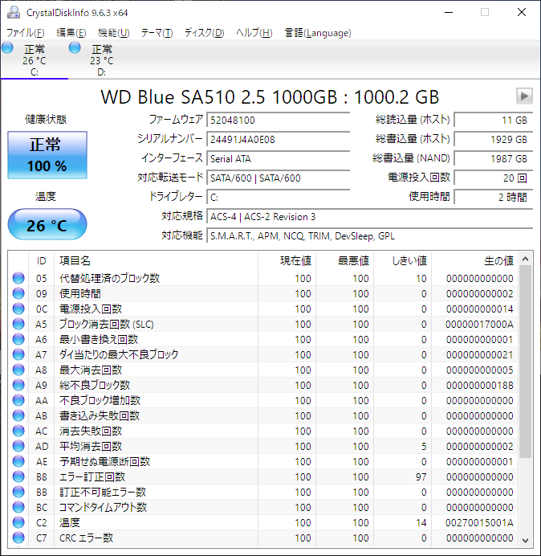Open the 編集(E) menu
The image size is (541, 556).
[x=71, y=33]
